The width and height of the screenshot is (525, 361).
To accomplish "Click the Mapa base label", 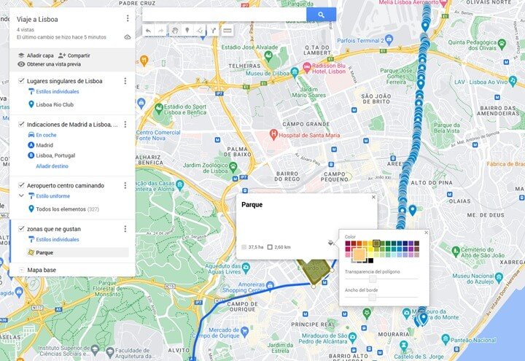I will tap(42, 270).
